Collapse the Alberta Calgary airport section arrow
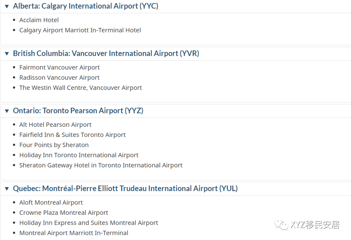351x240 pixels. (7, 6)
